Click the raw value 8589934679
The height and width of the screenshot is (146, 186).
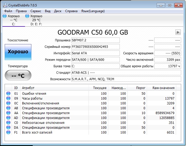click(x=165, y=113)
